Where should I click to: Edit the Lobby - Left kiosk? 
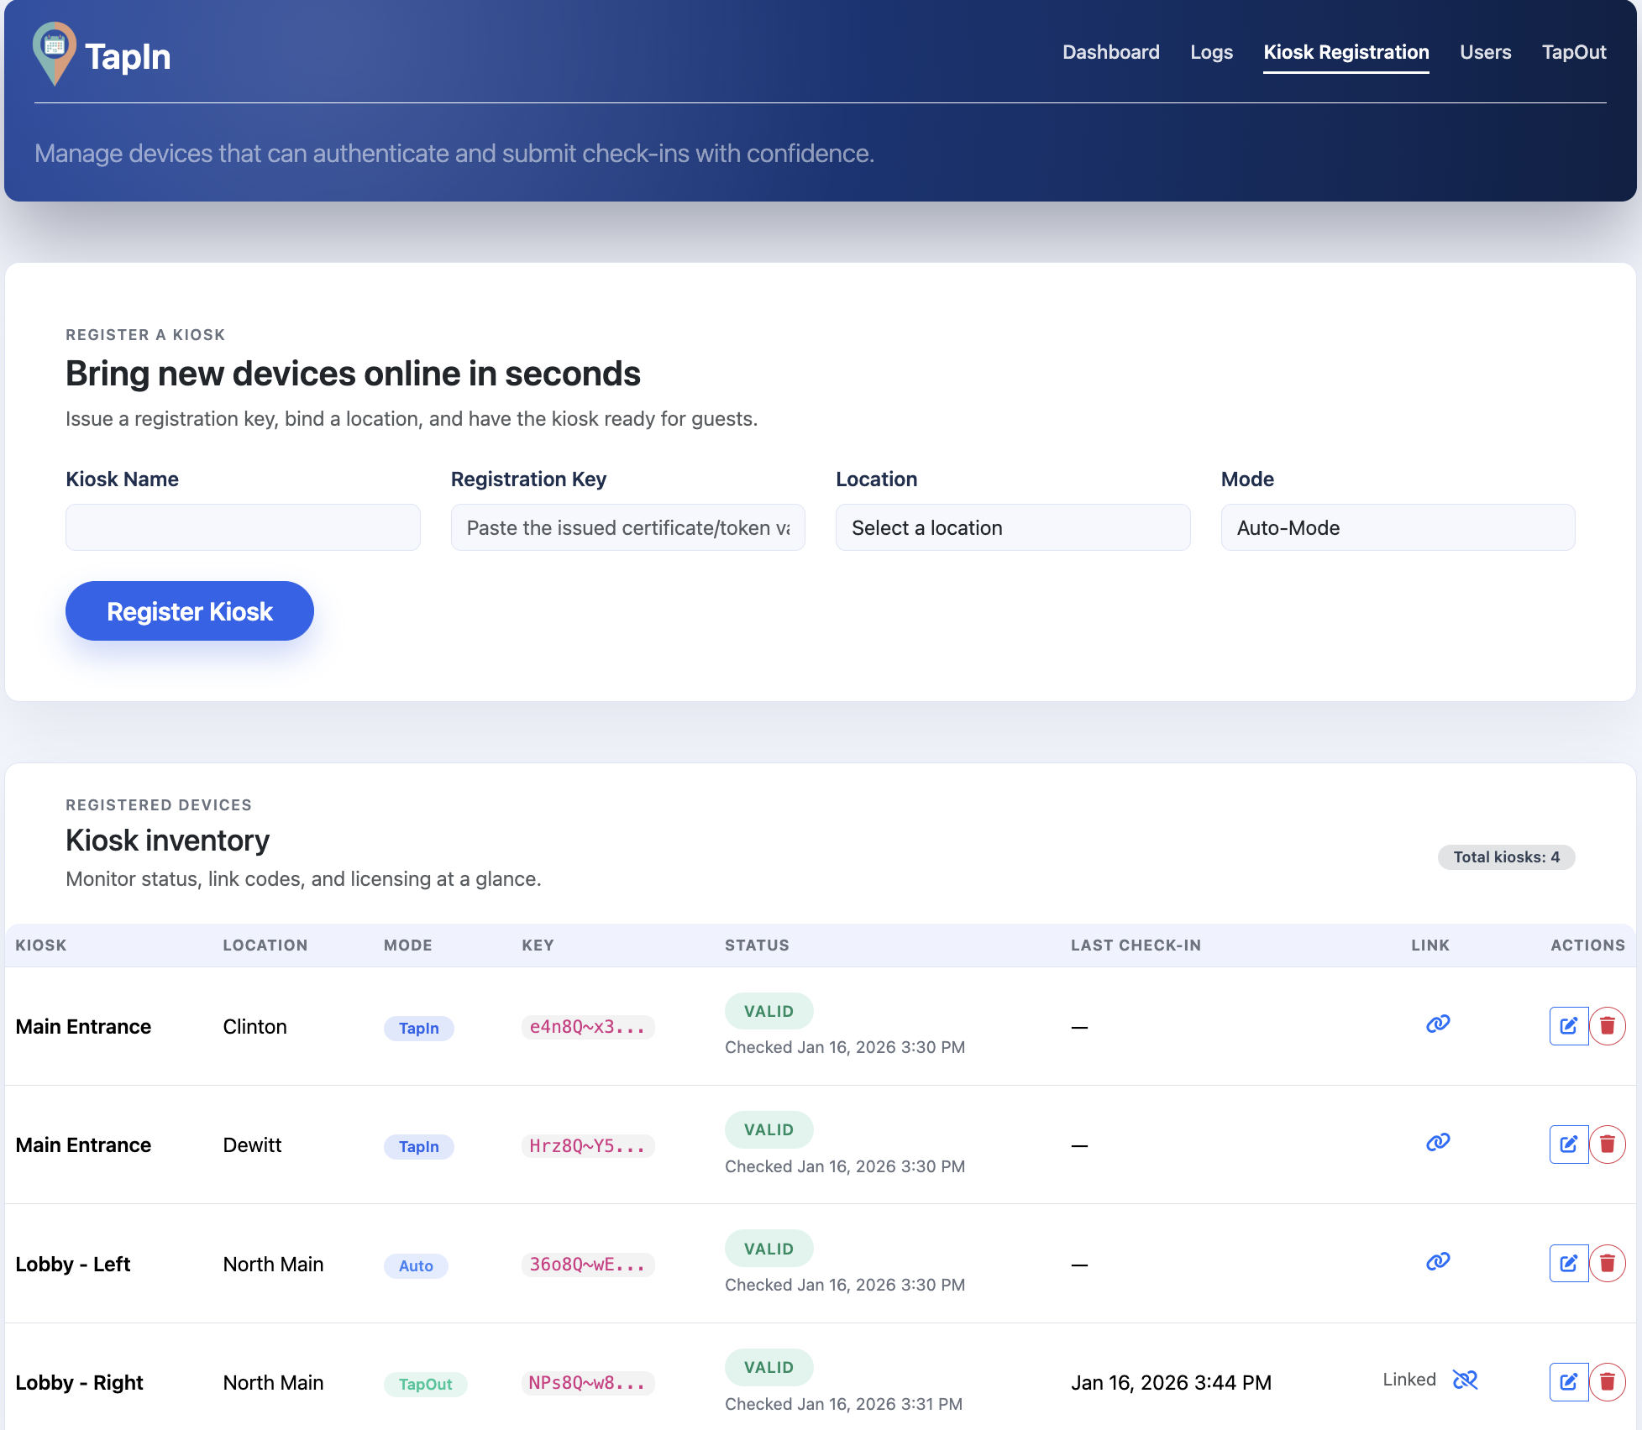tap(1568, 1263)
